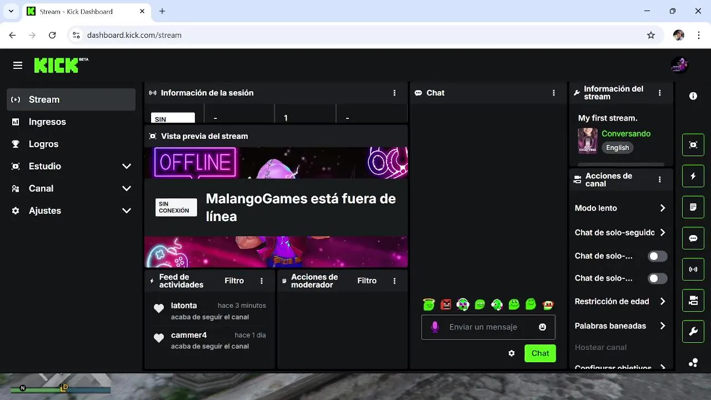Image resolution: width=711 pixels, height=400 pixels.
Task: Open Palabras baneadas options arrow
Action: click(x=663, y=326)
